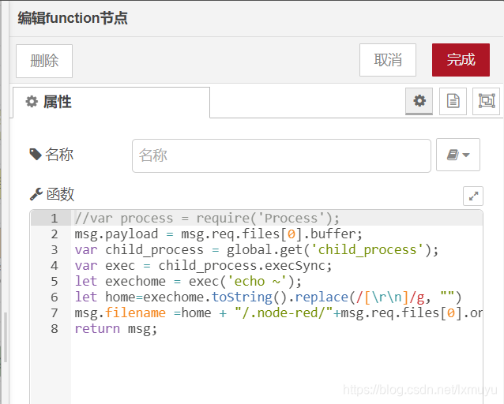Image resolution: width=504 pixels, height=404 pixels.
Task: Click line 6 home replace statement
Action: [268, 297]
